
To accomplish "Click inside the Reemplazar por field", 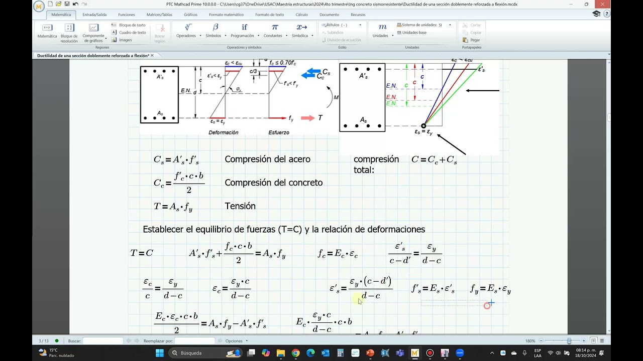I will pos(195,341).
